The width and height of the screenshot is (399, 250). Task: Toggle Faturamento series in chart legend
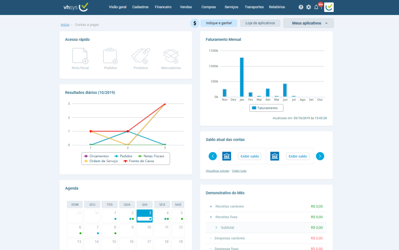click(266, 108)
